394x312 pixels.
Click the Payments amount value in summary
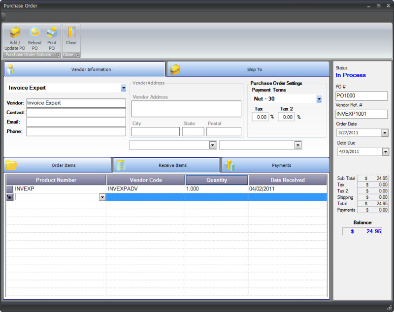point(373,210)
